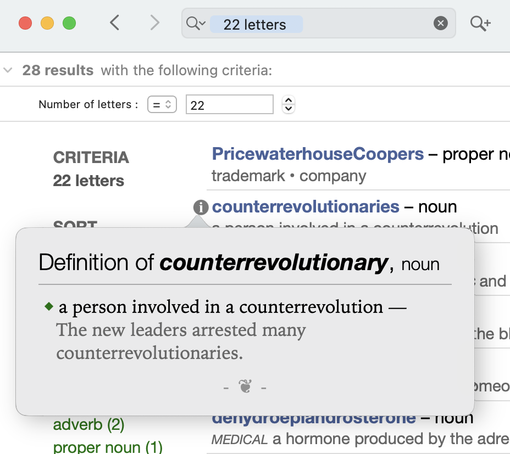Open the magnifier search options menu
The width and height of the screenshot is (510, 454).
click(x=195, y=24)
